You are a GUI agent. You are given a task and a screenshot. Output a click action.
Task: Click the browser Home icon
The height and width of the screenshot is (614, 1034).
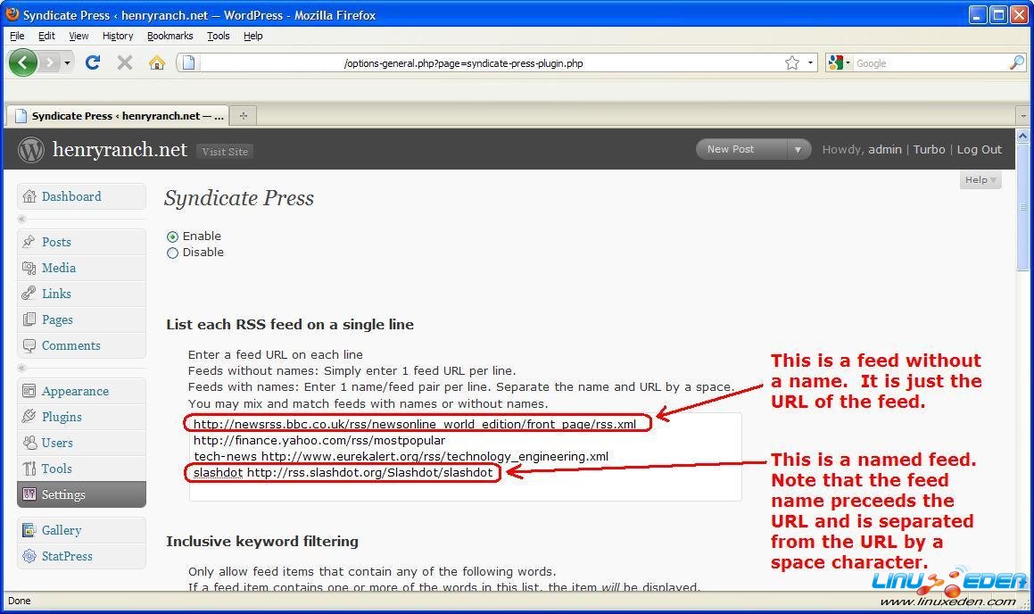[x=157, y=62]
